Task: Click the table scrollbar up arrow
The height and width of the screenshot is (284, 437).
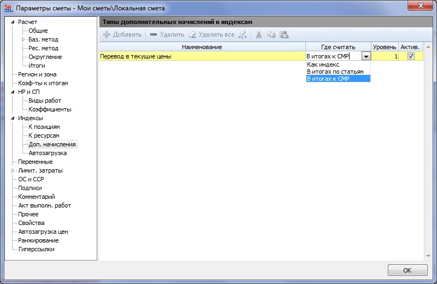Action: tap(428, 47)
